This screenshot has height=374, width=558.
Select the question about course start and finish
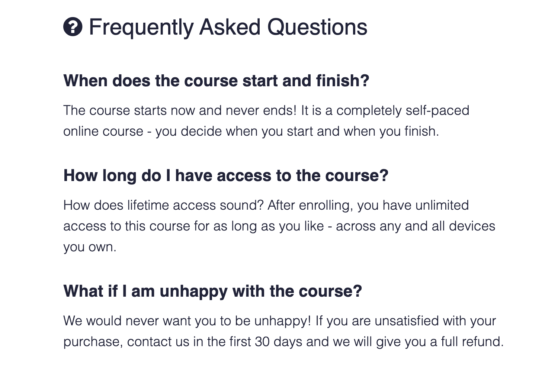tap(216, 81)
